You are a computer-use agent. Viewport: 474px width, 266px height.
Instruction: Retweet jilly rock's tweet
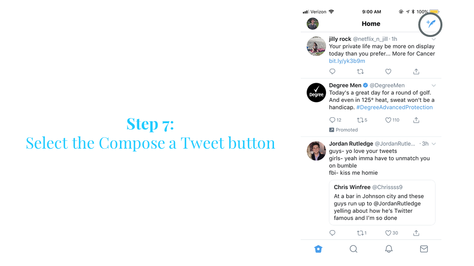[360, 71]
